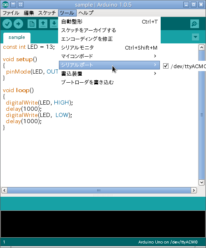Screen dimensions: 206x248
Task: Click the vertical scrollbar thumb
Action: 201,115
